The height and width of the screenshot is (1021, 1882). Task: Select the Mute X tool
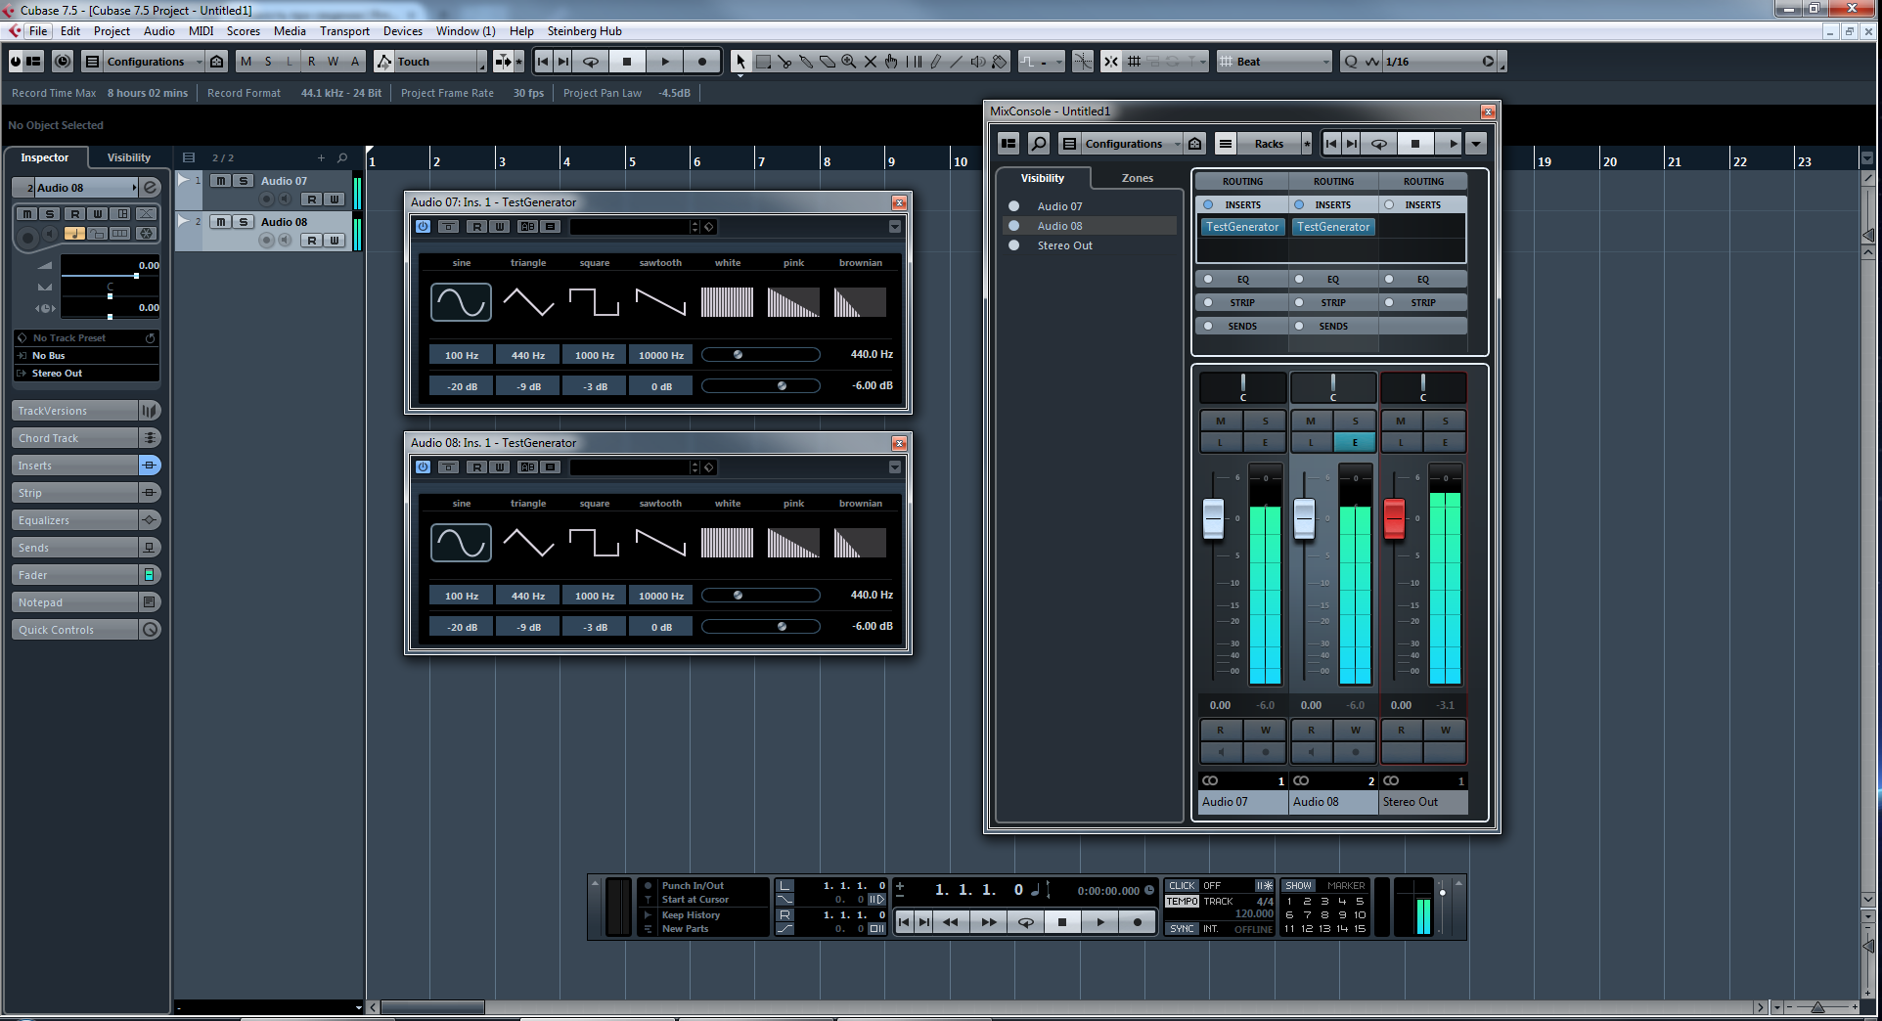870,62
